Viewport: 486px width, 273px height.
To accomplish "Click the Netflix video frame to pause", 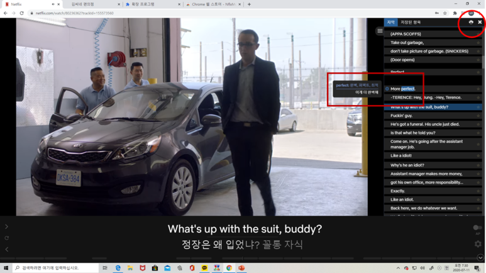I will pos(192,116).
